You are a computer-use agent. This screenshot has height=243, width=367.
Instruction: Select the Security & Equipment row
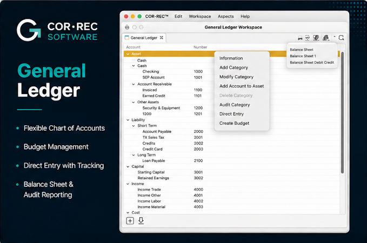[x=232, y=108]
